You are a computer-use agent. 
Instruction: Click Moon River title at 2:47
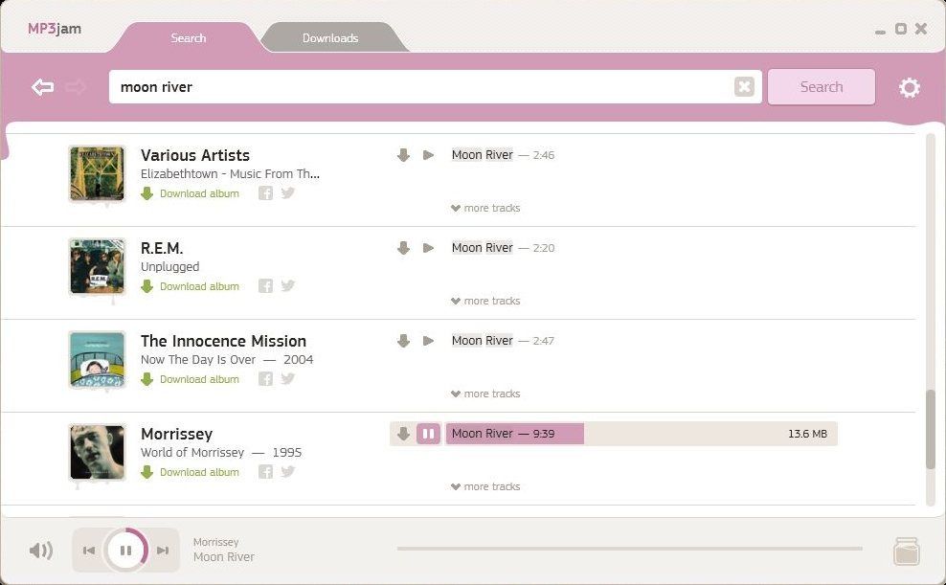click(482, 341)
